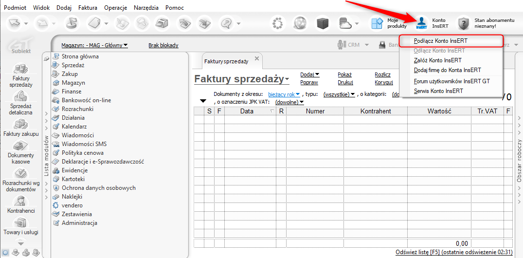523x258 pixels.
Task: Open the Narzędzia menu
Action: point(146,8)
